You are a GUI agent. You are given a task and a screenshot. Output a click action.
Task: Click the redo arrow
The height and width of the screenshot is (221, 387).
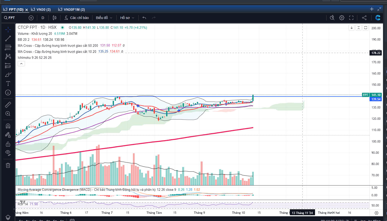(154, 18)
